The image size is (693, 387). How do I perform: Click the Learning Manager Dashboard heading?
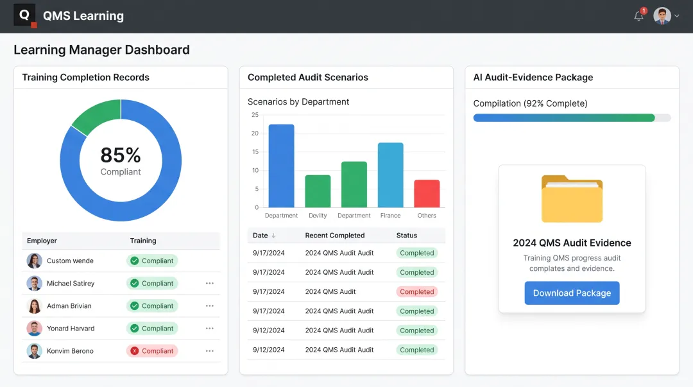(x=101, y=49)
